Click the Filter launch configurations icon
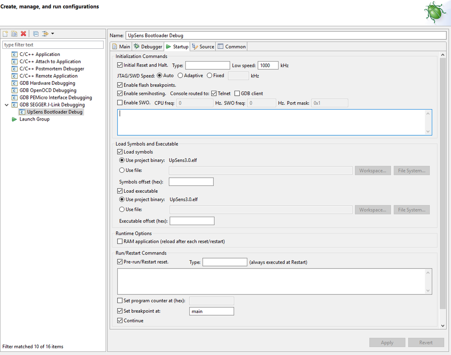 point(45,34)
